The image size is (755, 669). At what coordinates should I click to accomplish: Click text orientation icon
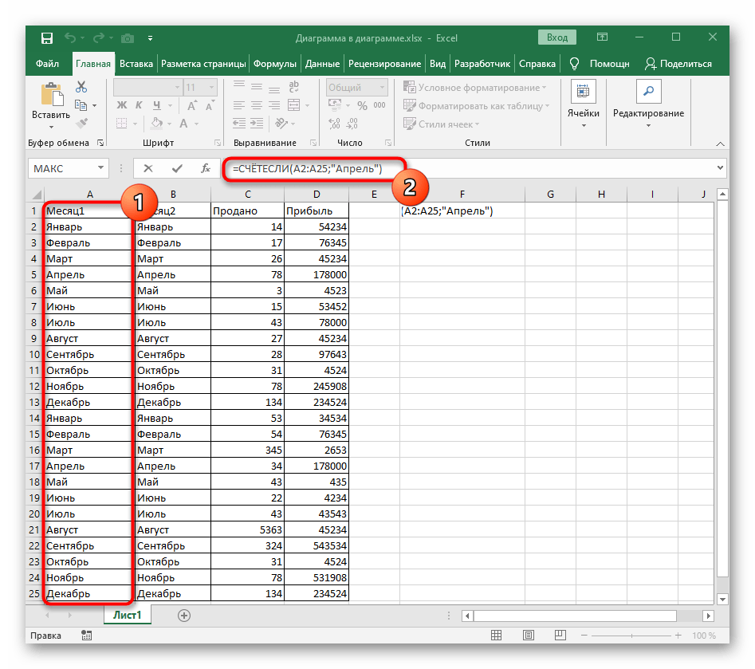pos(281,124)
